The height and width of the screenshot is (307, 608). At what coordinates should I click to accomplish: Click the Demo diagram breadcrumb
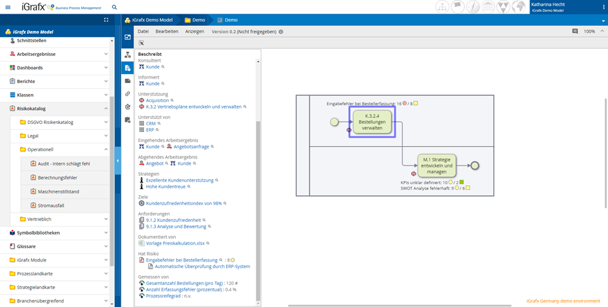(x=227, y=19)
